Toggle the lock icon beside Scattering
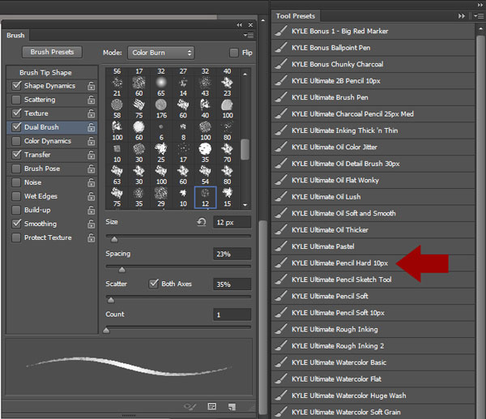Image resolution: width=486 pixels, height=419 pixels. [91, 100]
